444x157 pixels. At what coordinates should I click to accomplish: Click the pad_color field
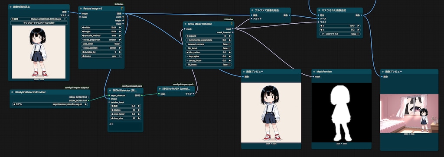101,44
